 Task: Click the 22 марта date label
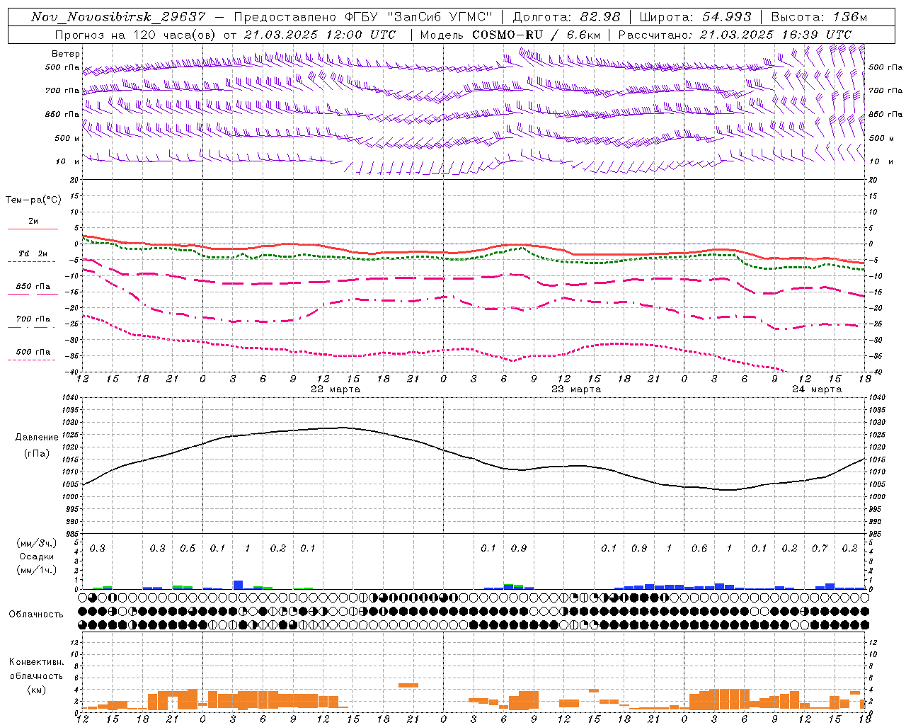coord(336,389)
